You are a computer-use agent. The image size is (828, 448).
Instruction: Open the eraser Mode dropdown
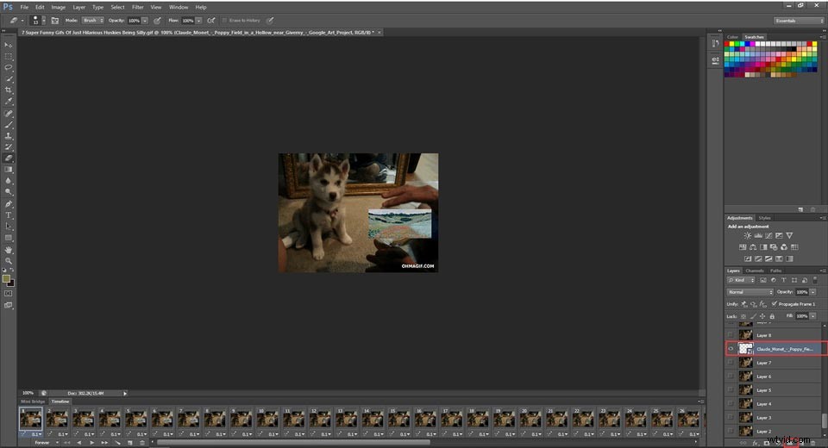point(92,21)
